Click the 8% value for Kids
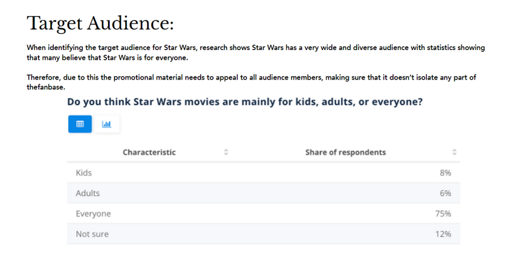Screen dimensions: 515x260 point(446,173)
